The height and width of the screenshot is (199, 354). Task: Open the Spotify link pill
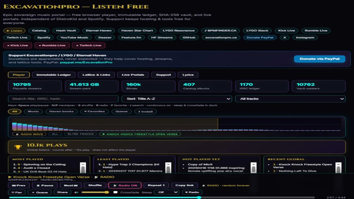pyautogui.click(x=44, y=38)
